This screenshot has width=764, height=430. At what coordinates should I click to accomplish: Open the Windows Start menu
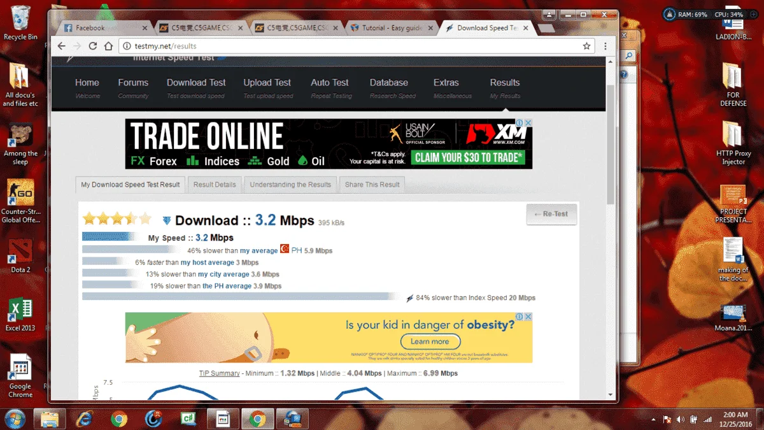click(14, 419)
